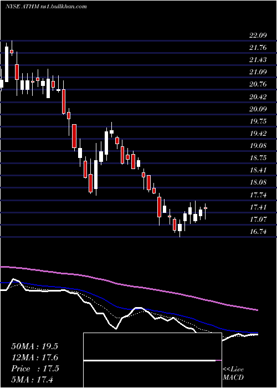277x388 pixels.
Task: Click the 17.74 price axis label
Action: pyautogui.click(x=258, y=195)
